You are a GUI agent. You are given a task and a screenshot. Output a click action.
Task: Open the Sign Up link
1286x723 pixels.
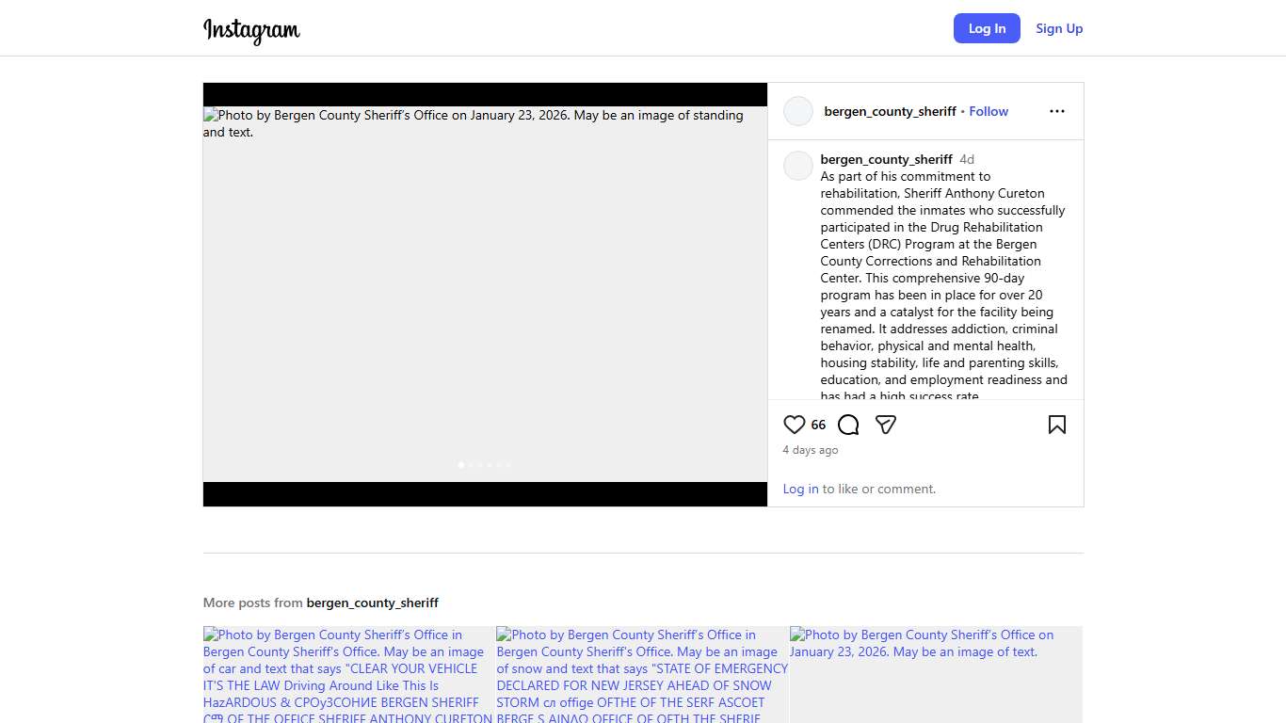tap(1059, 28)
